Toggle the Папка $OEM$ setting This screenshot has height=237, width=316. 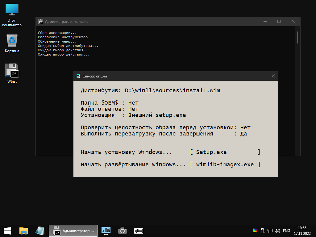tap(133, 103)
